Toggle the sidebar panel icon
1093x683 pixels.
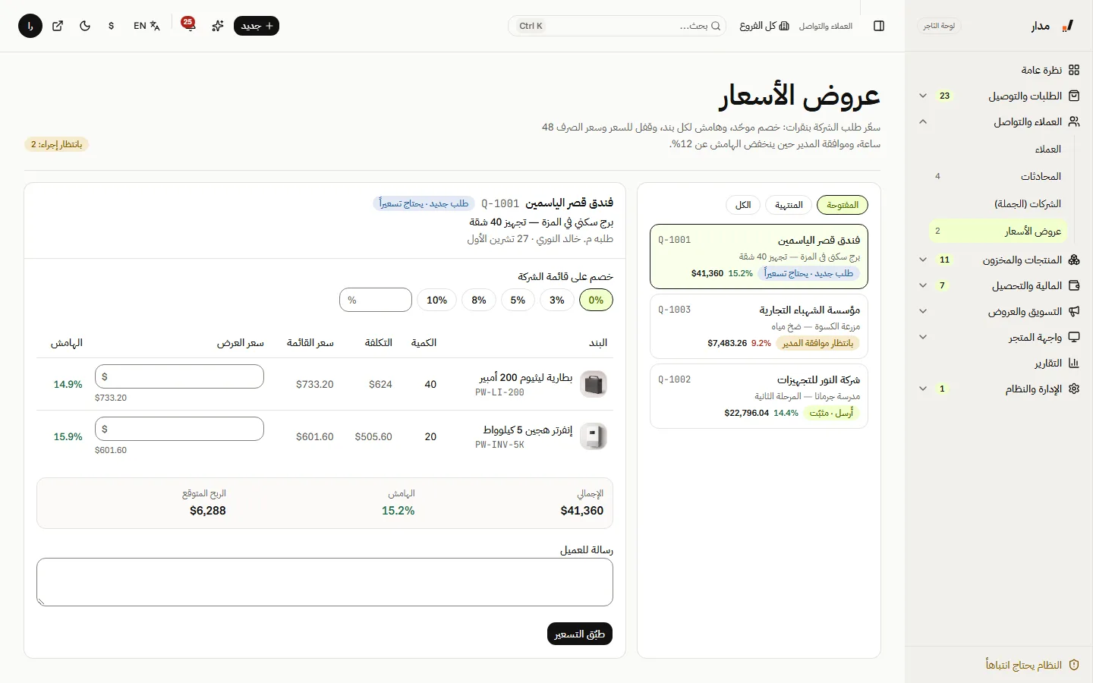[879, 26]
